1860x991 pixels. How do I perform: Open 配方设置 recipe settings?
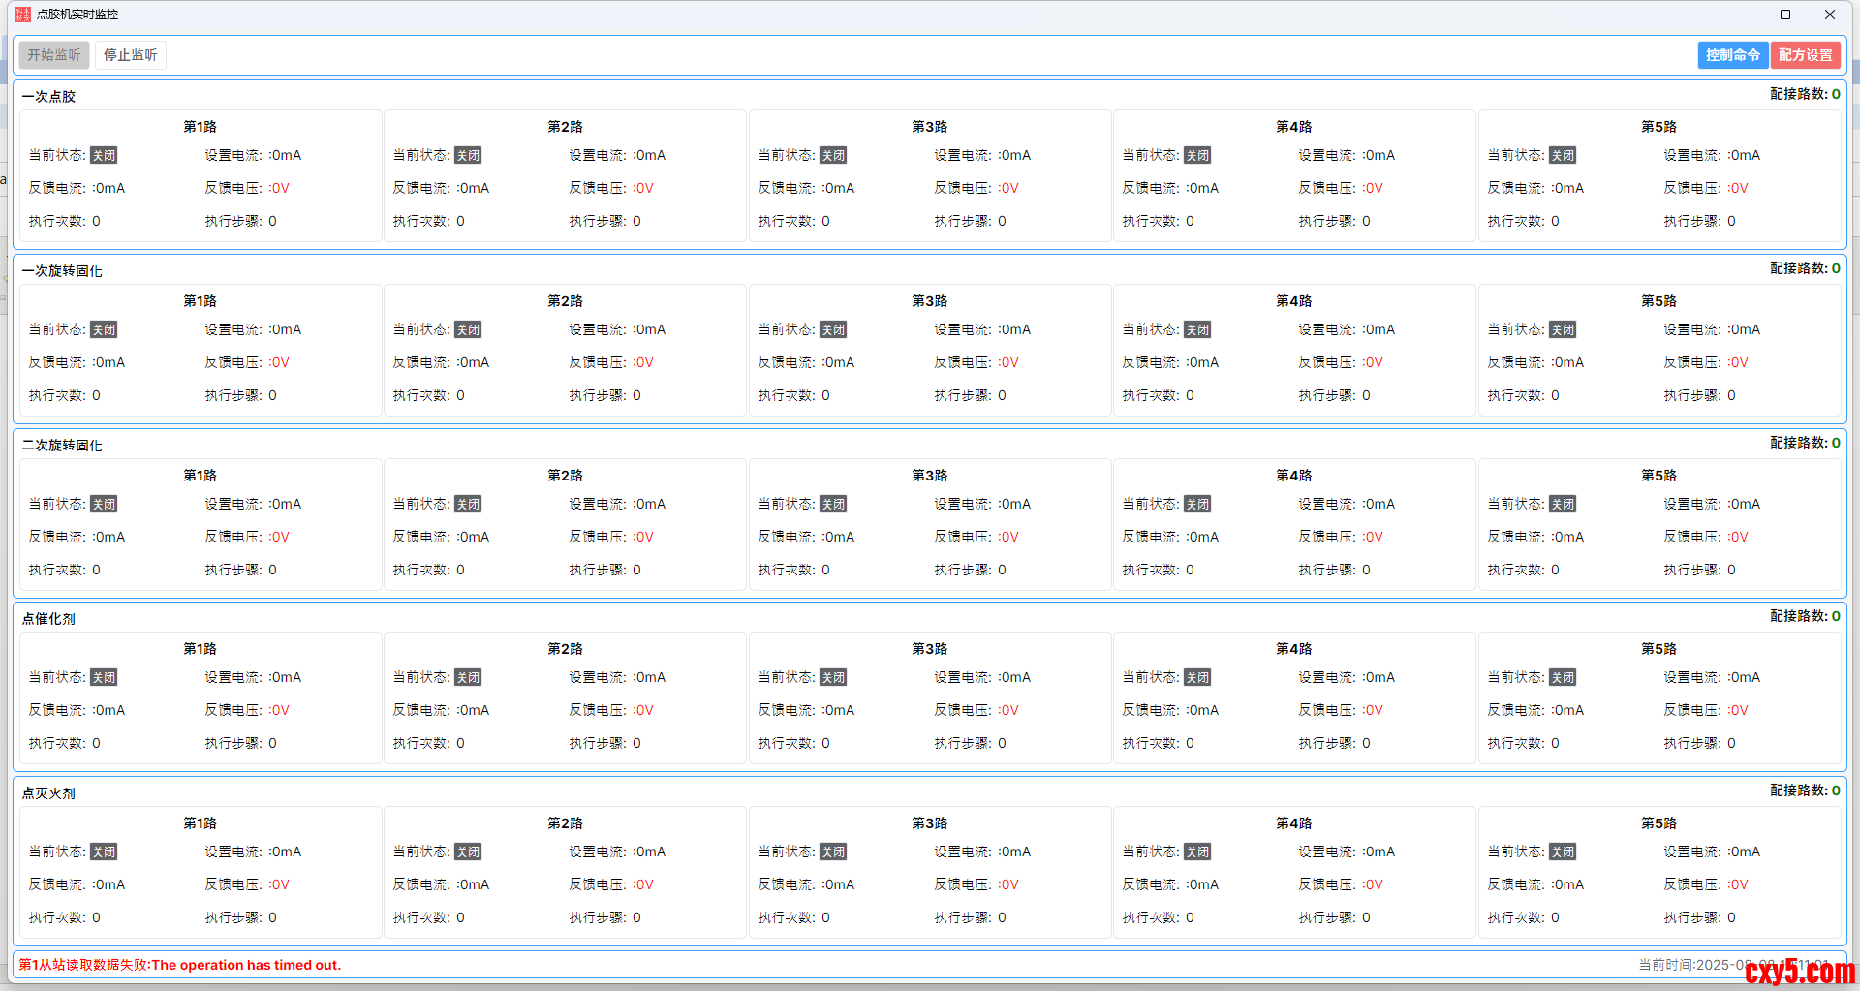click(x=1805, y=55)
